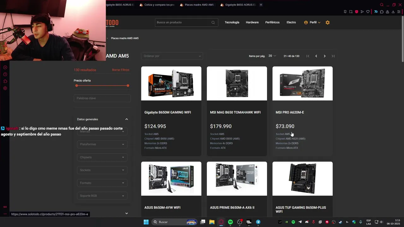Open the Electro menu
Screen dimensions: 404x227
click(291, 22)
